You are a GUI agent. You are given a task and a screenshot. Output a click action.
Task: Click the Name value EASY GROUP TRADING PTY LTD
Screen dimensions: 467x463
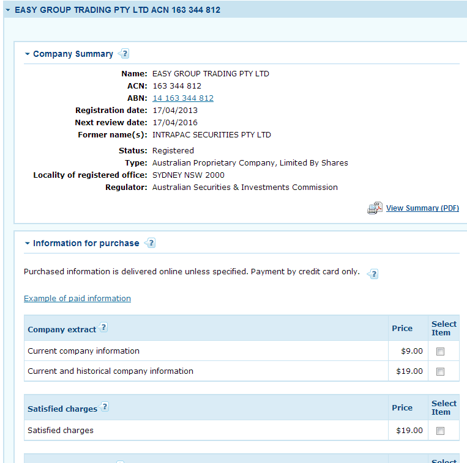coord(211,74)
